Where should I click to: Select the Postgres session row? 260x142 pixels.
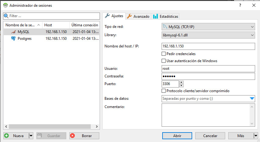51,39
